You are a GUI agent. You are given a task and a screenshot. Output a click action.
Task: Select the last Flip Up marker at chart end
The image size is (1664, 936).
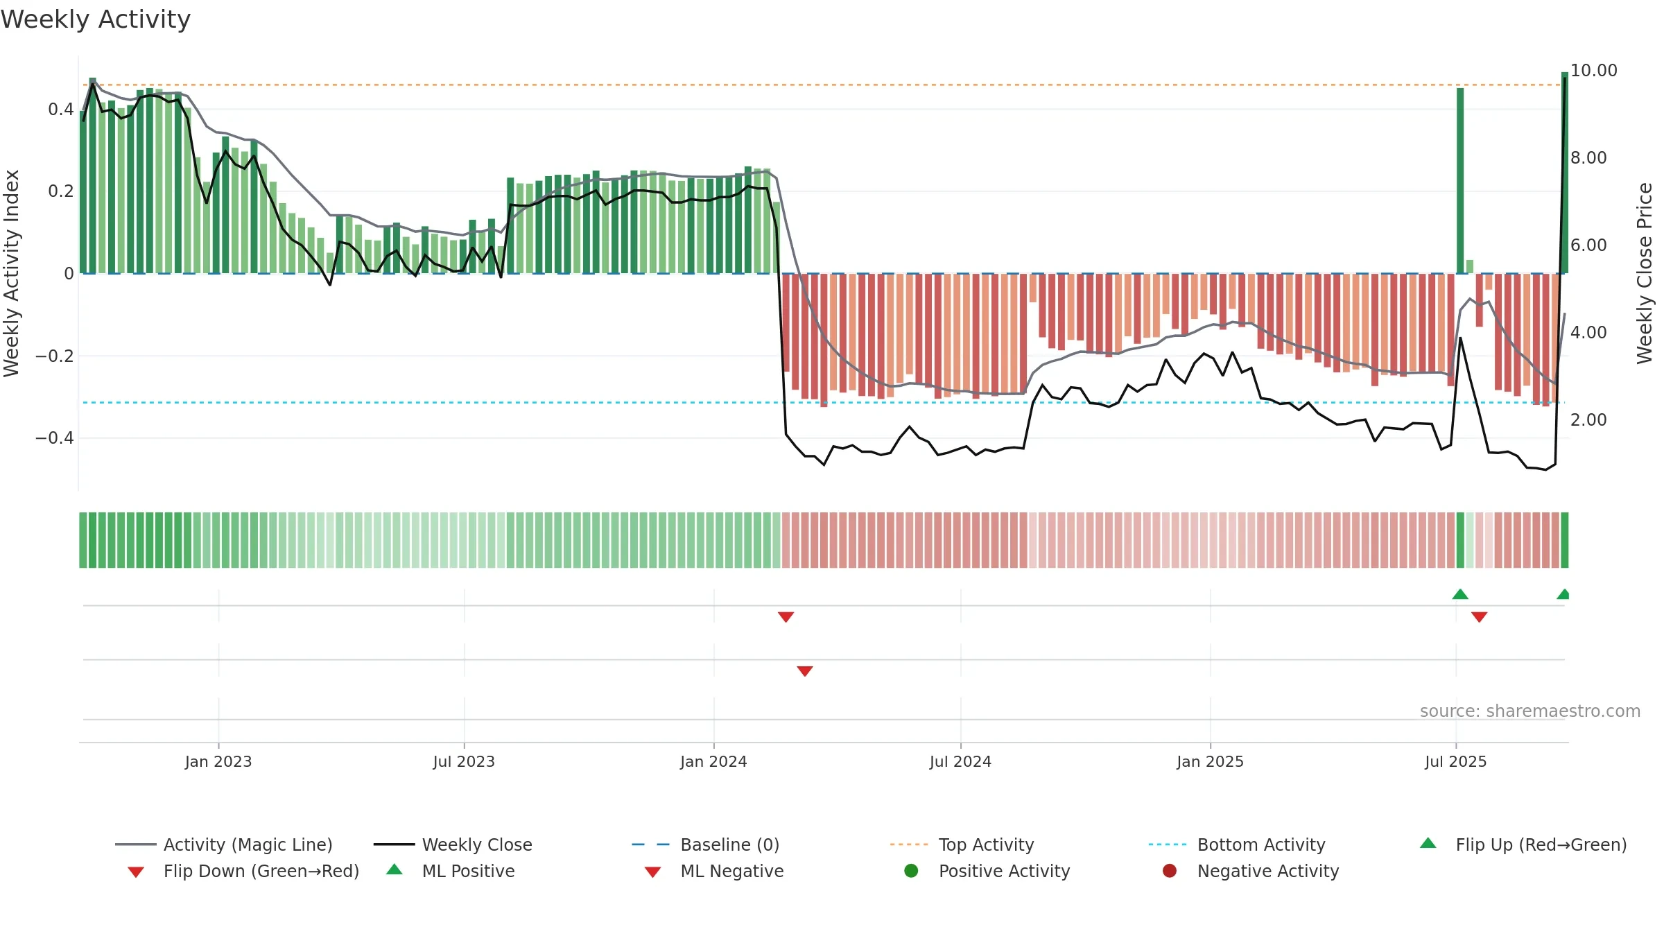(x=1563, y=594)
